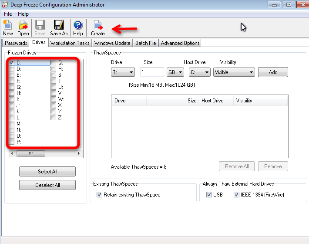The image size is (309, 244).
Task: Click the Remove button
Action: pyautogui.click(x=273, y=166)
